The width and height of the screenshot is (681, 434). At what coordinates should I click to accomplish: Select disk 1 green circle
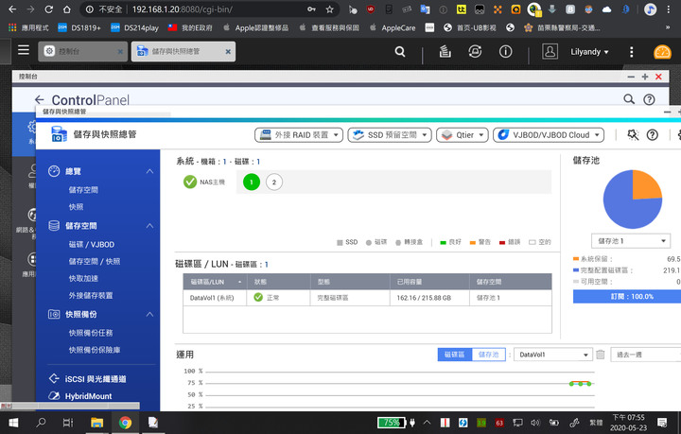coord(252,182)
